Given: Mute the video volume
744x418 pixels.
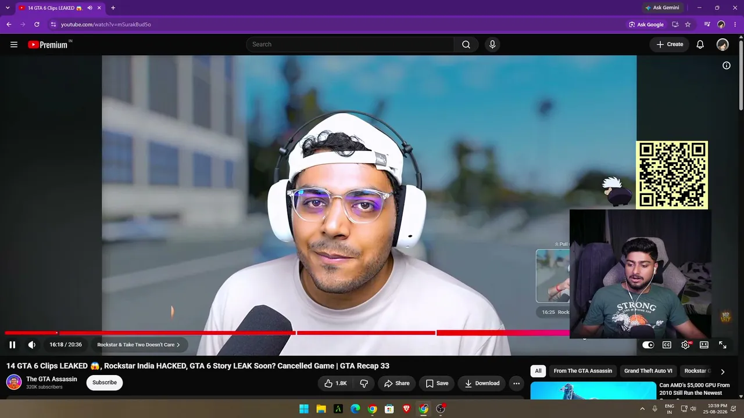Looking at the screenshot, I should (32, 345).
